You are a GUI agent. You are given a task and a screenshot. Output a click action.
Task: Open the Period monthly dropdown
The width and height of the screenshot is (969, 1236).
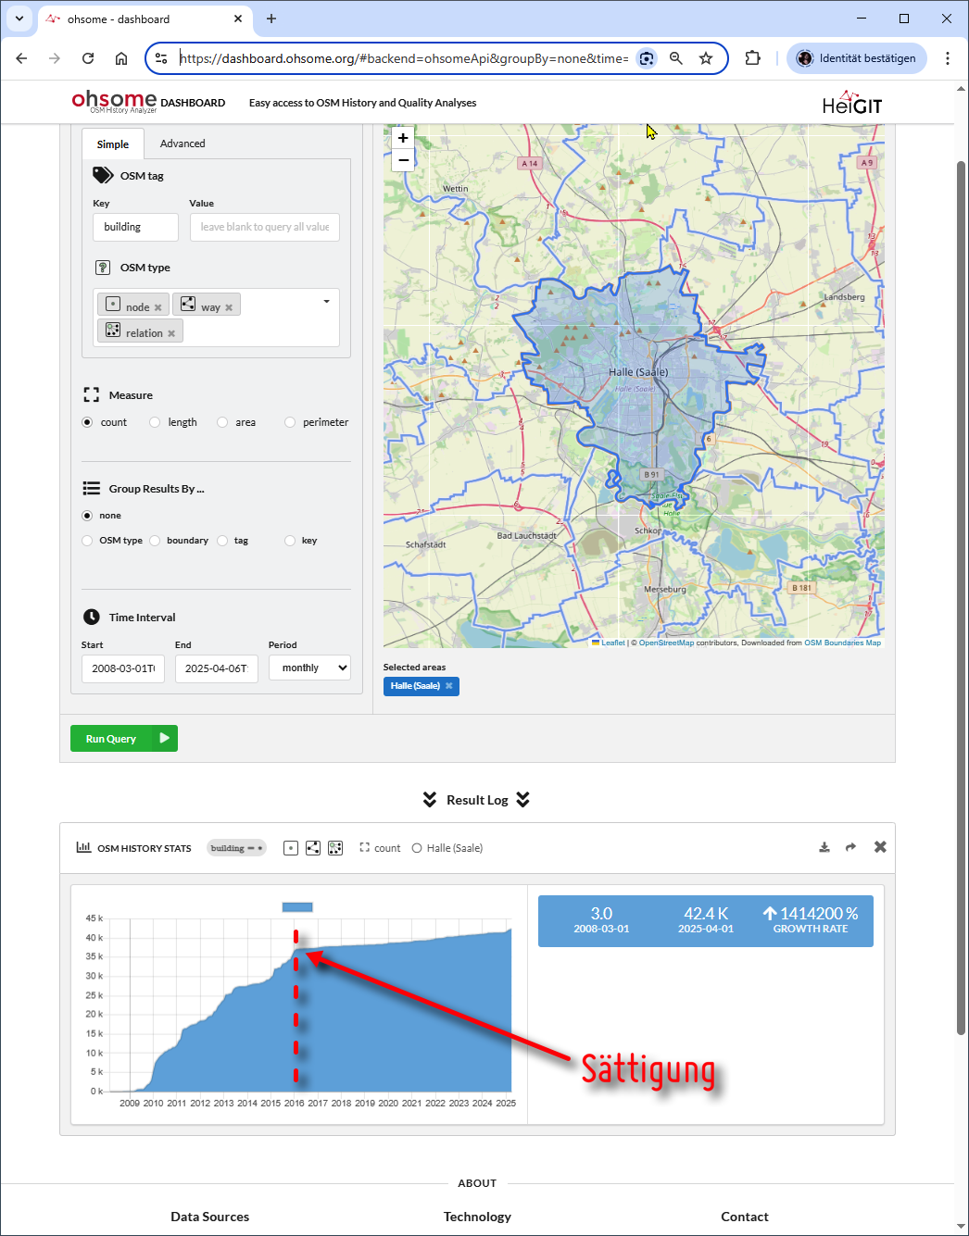click(309, 668)
